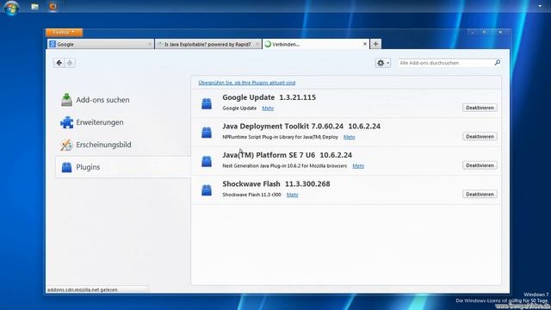
Task: Click the Erscheinungsbild paintbrush icon
Action: (x=66, y=145)
